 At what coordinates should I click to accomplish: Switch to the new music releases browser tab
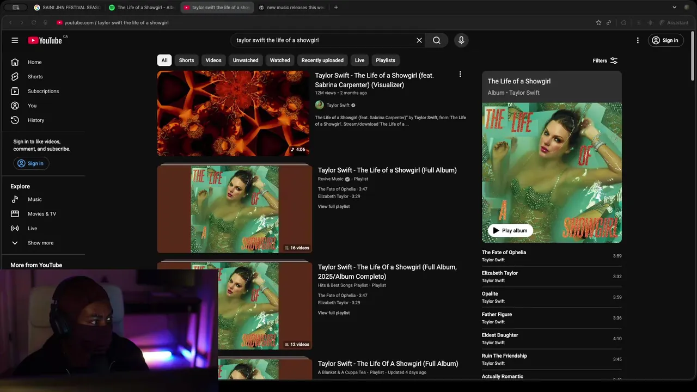click(292, 8)
